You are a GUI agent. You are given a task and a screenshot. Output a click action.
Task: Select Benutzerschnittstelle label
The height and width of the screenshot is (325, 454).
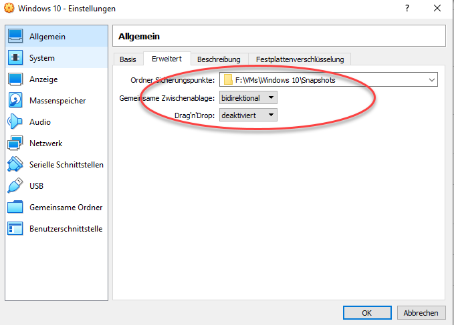(66, 229)
